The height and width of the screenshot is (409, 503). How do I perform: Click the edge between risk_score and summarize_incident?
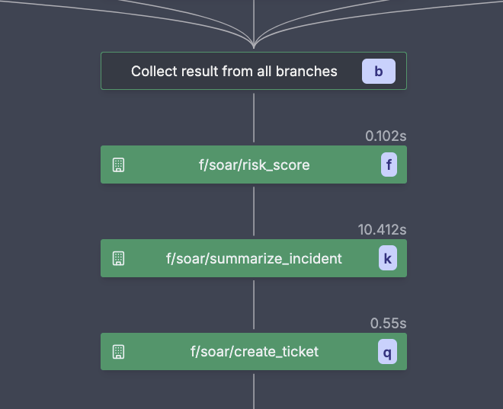pyautogui.click(x=254, y=211)
